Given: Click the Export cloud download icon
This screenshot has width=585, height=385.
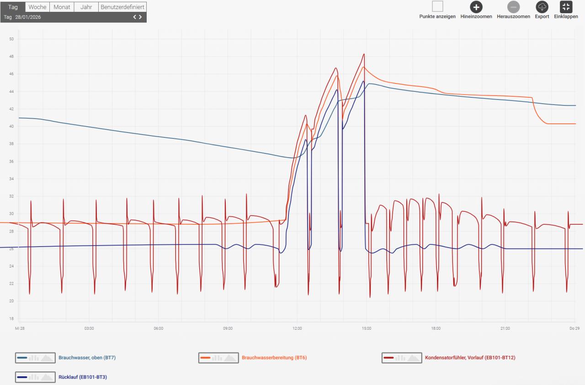Looking at the screenshot, I should (x=542, y=7).
